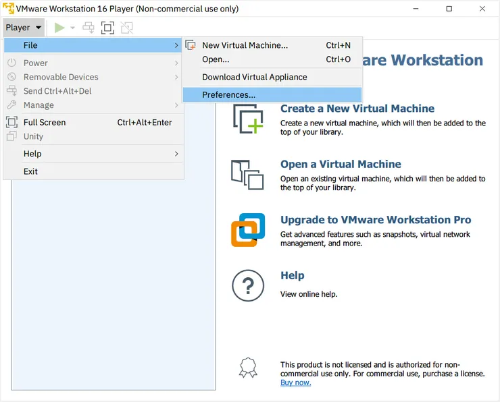The image size is (500, 402).
Task: Click the Ctrl+Alt+Enter shortcut text
Action: pyautogui.click(x=145, y=122)
